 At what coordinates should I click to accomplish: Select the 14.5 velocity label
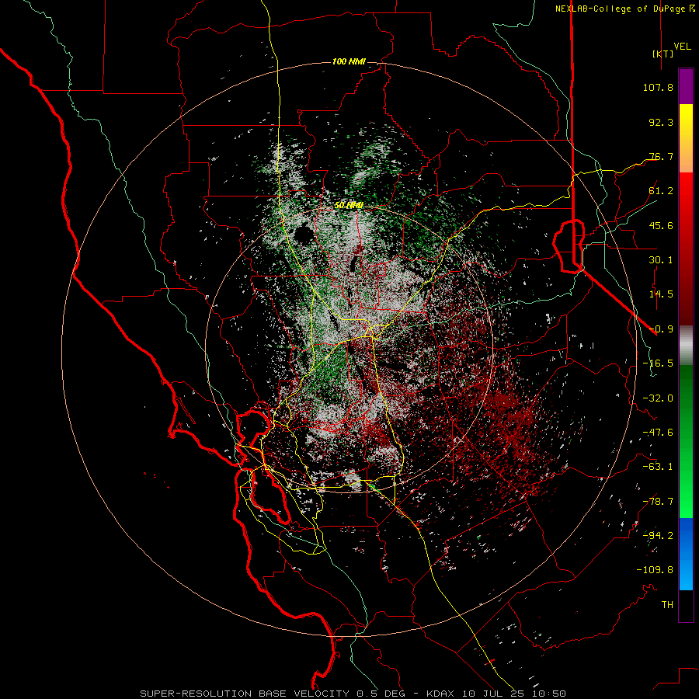661,294
